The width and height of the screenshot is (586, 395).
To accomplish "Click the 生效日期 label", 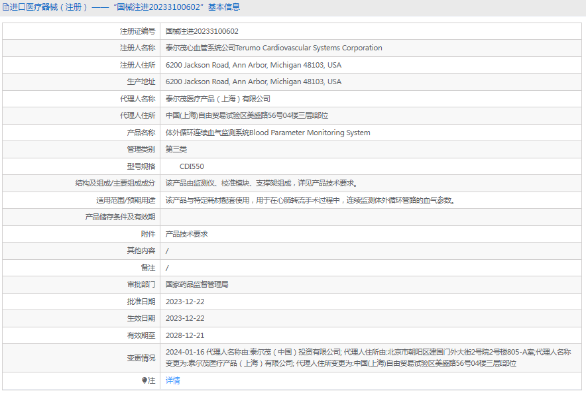I will click(141, 318).
